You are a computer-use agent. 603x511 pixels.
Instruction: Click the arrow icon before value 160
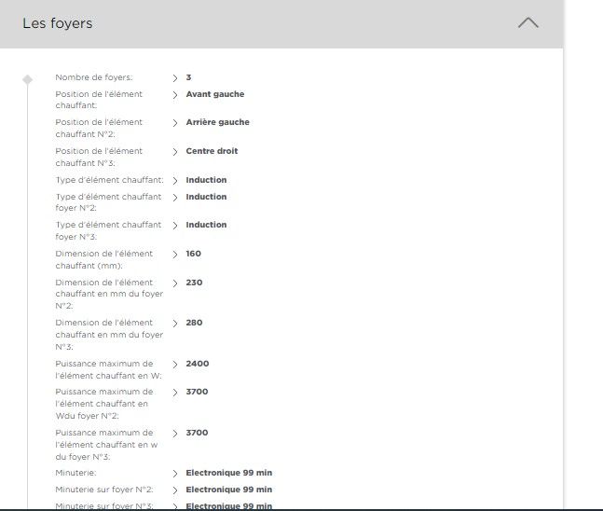tap(175, 254)
